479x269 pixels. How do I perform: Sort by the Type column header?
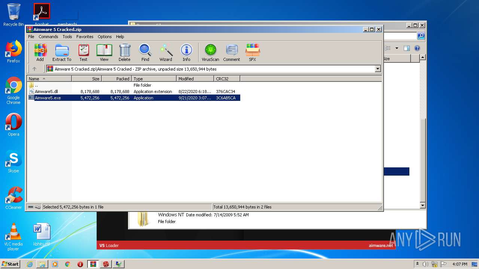pyautogui.click(x=154, y=78)
